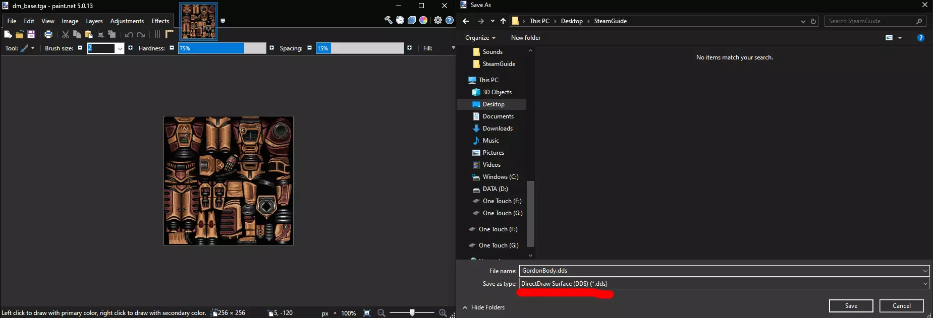Click the zoom in magnifier icon
Viewport: 933px width, 318px height.
(443, 313)
